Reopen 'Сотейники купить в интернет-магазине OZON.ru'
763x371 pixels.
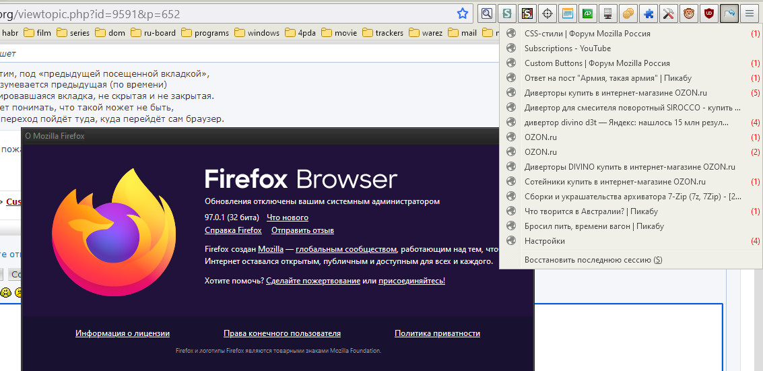(x=631, y=182)
